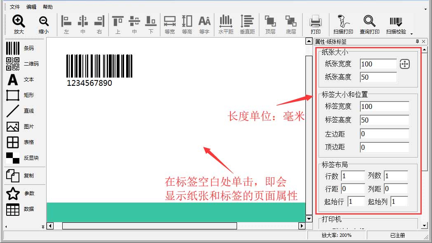
Task: Click the 放大 zoom in icon
Action: 19,24
